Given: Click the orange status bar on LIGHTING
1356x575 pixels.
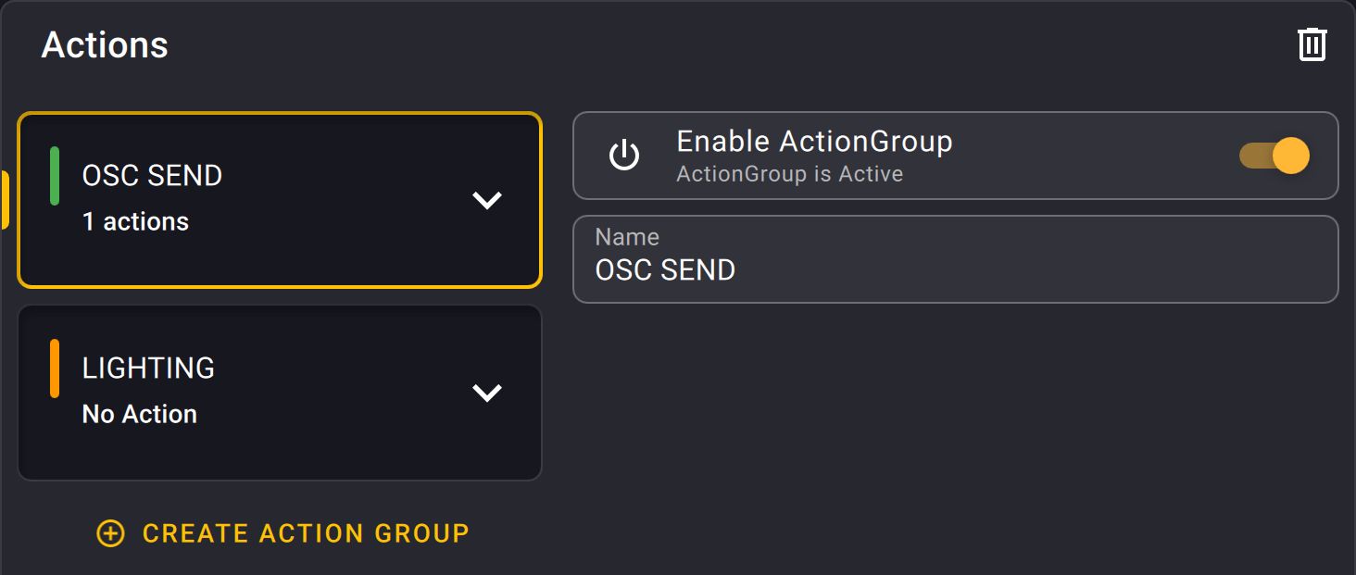Looking at the screenshot, I should pyautogui.click(x=55, y=369).
